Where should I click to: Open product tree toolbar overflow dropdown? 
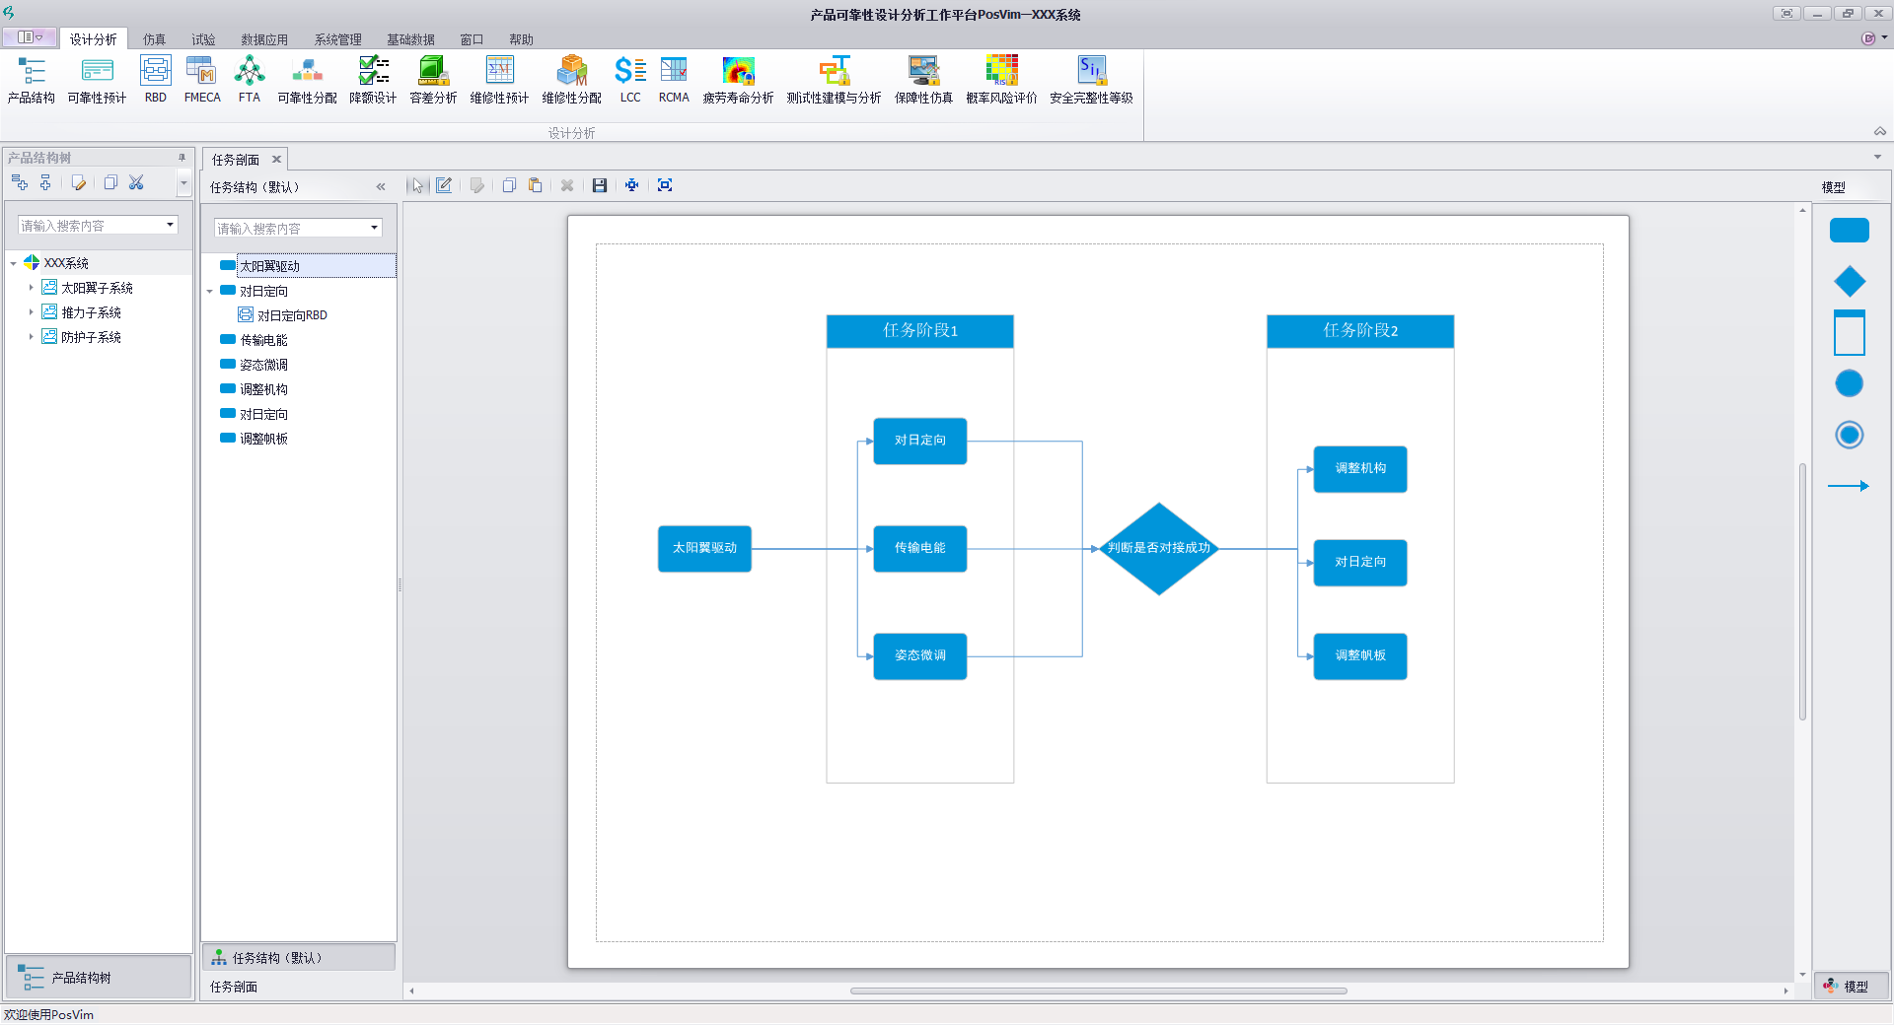(x=183, y=182)
